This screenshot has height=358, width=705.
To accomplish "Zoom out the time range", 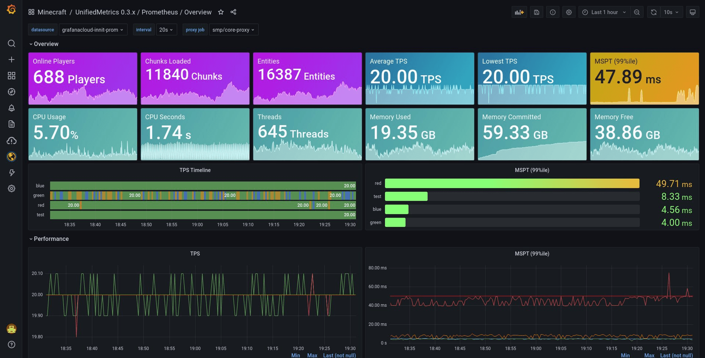I will (637, 12).
